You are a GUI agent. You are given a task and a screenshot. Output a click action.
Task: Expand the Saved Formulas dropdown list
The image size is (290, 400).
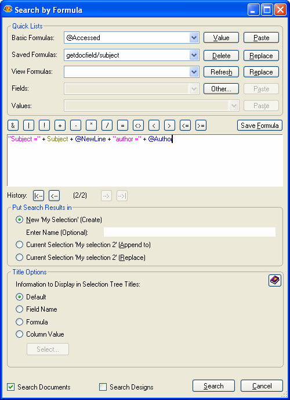tap(194, 55)
